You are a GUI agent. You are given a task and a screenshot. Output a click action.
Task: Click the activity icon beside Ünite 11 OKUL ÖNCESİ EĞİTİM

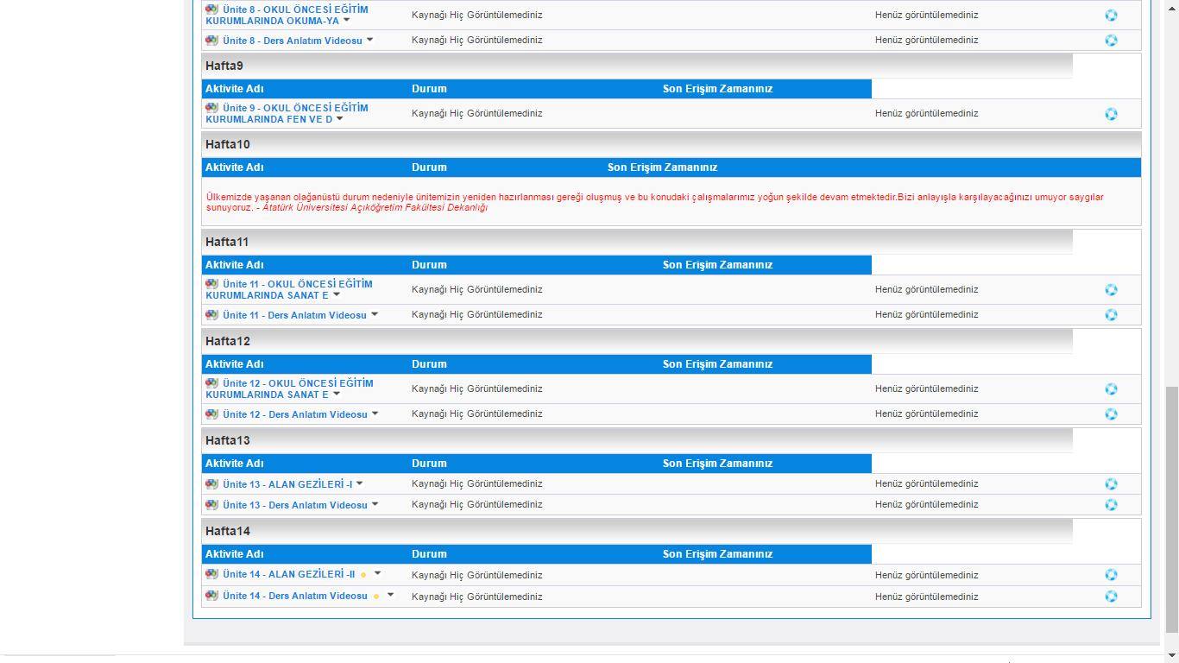pyautogui.click(x=211, y=284)
